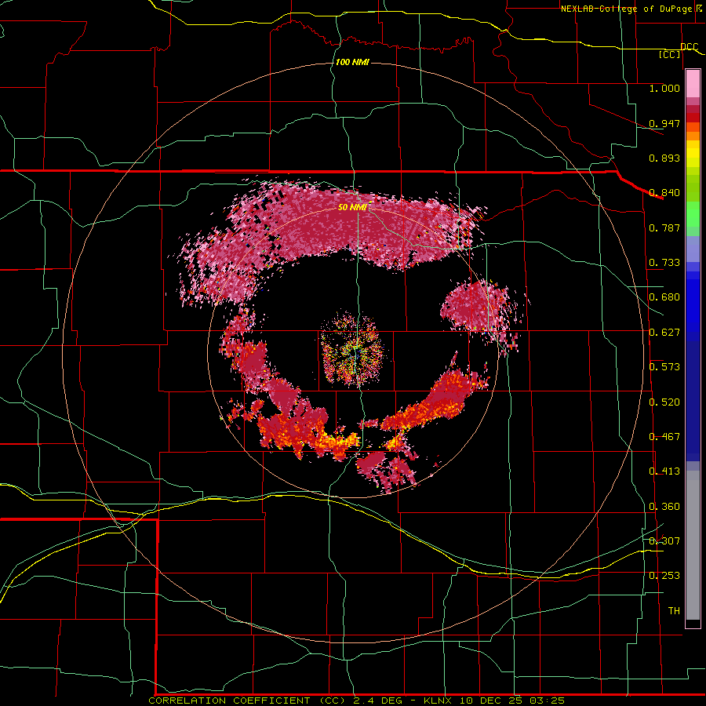Select the 0.413 scale value

tap(664, 471)
